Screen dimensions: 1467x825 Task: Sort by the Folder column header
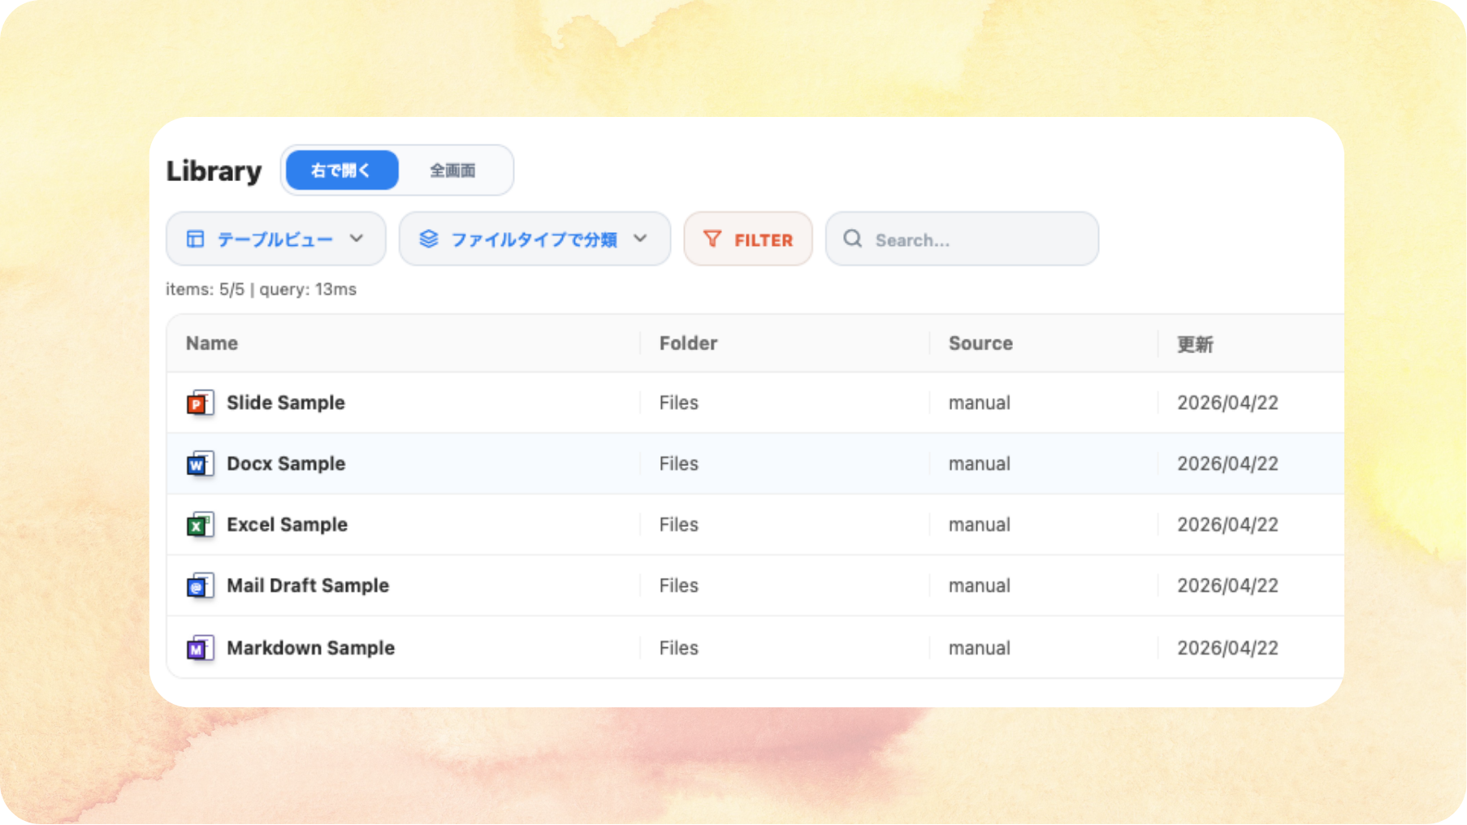click(688, 343)
